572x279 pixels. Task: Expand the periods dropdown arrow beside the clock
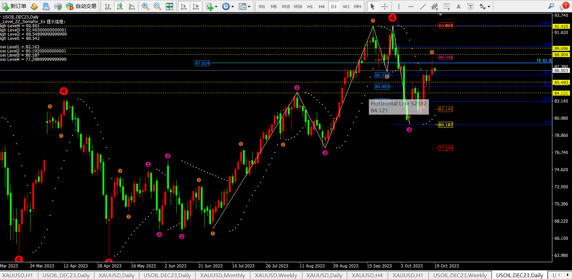(x=232, y=6)
